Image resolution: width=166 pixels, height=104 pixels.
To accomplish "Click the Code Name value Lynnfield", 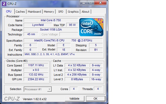I will pos(38,25).
